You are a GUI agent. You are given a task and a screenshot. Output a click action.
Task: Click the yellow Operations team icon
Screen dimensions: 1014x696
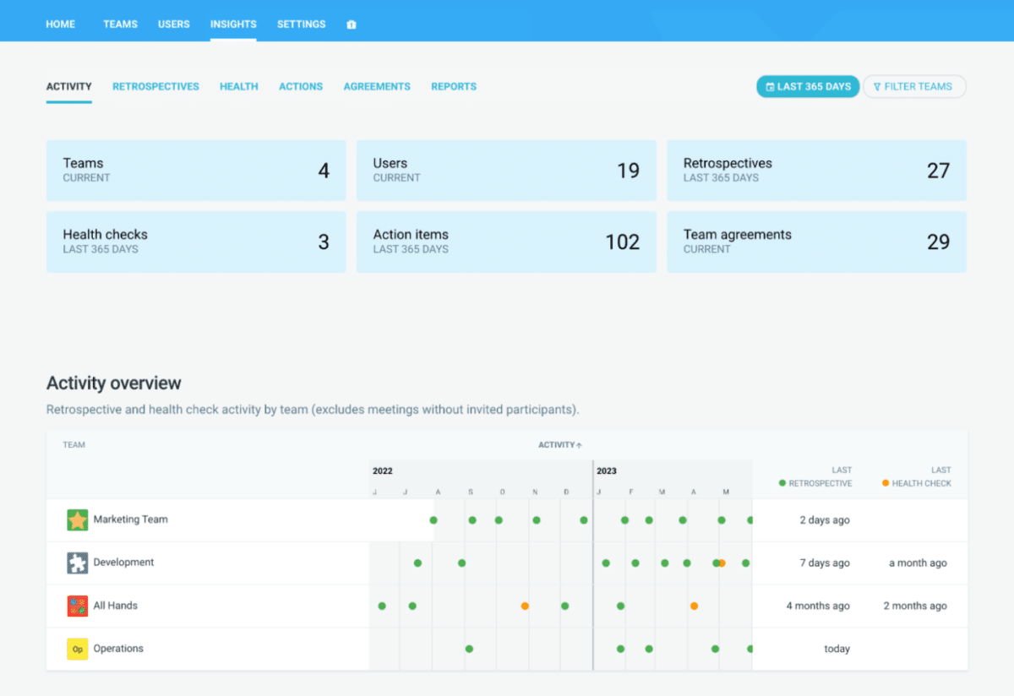pyautogui.click(x=78, y=649)
